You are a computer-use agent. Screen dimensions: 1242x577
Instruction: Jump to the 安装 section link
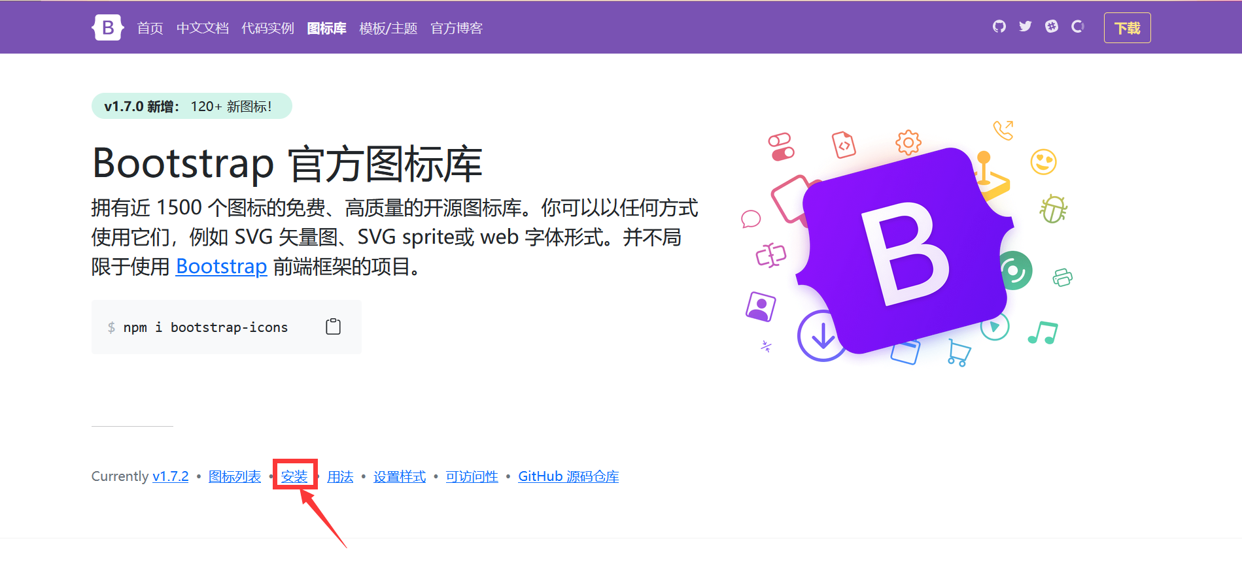click(294, 476)
